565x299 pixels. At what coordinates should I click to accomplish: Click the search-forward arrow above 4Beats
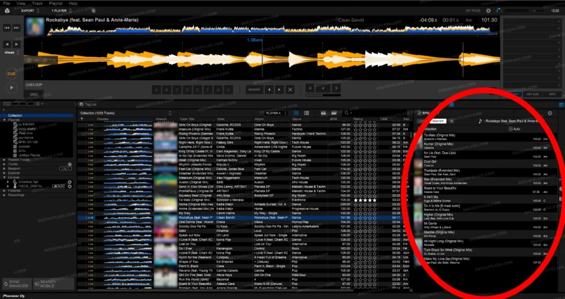coord(16,44)
